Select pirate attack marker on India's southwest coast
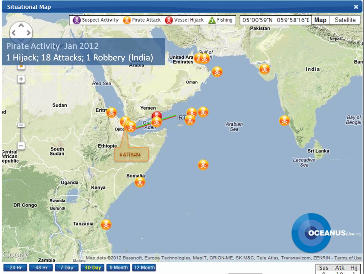 284,120
